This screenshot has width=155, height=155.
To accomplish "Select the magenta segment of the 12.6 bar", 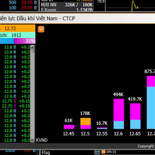I will (x=119, y=110).
